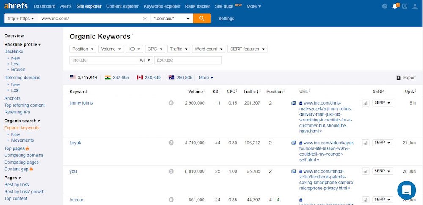The height and width of the screenshot is (205, 423).
Task: Open the Traffic filter dropdown
Action: (x=179, y=49)
